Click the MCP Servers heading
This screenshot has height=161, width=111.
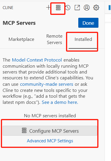pyautogui.click(x=19, y=23)
